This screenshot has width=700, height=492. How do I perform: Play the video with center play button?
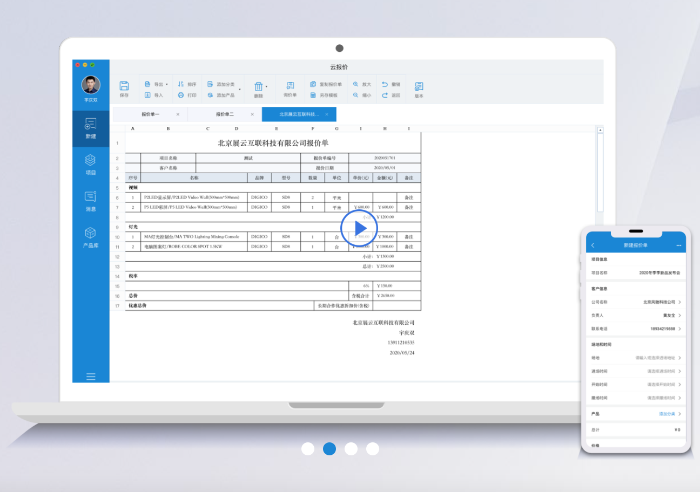point(359,228)
